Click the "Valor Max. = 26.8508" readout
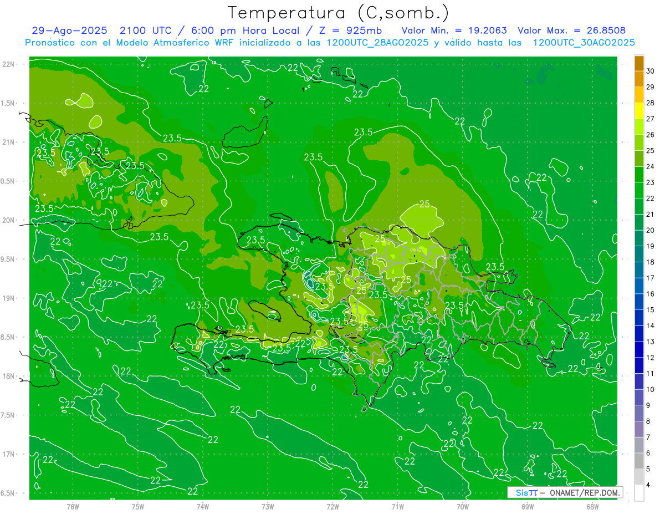The width and height of the screenshot is (665, 514). click(572, 30)
